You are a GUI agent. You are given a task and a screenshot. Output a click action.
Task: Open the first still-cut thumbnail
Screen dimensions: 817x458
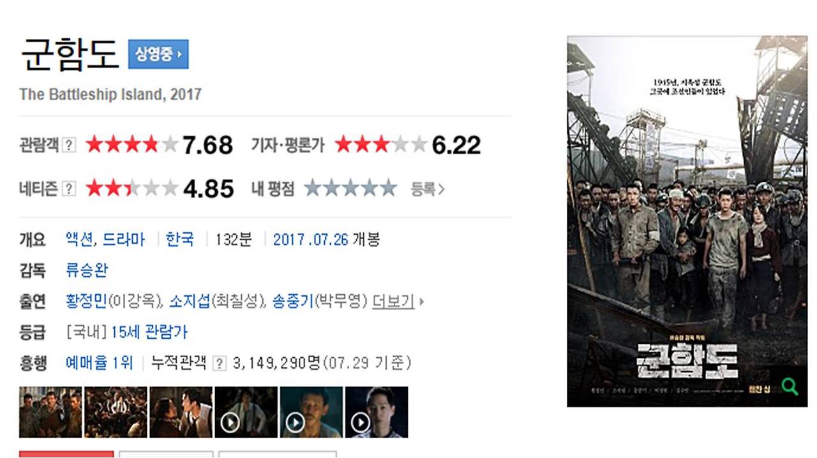[50, 412]
